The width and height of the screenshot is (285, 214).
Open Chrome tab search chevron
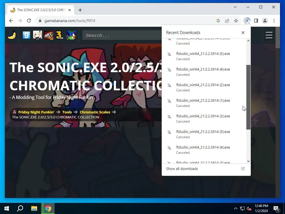pyautogui.click(x=235, y=7)
